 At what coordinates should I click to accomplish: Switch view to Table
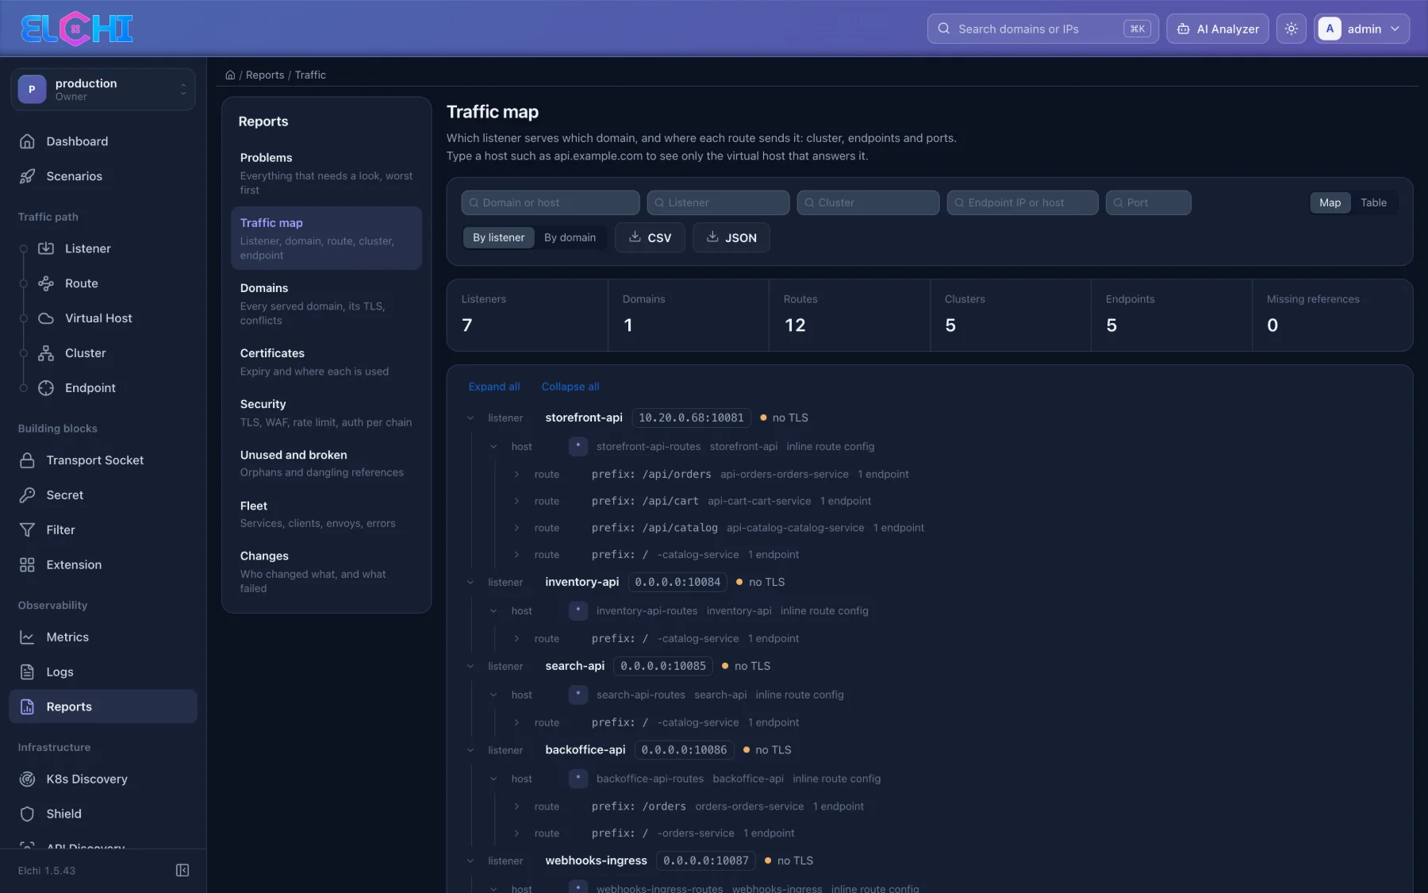click(x=1373, y=202)
